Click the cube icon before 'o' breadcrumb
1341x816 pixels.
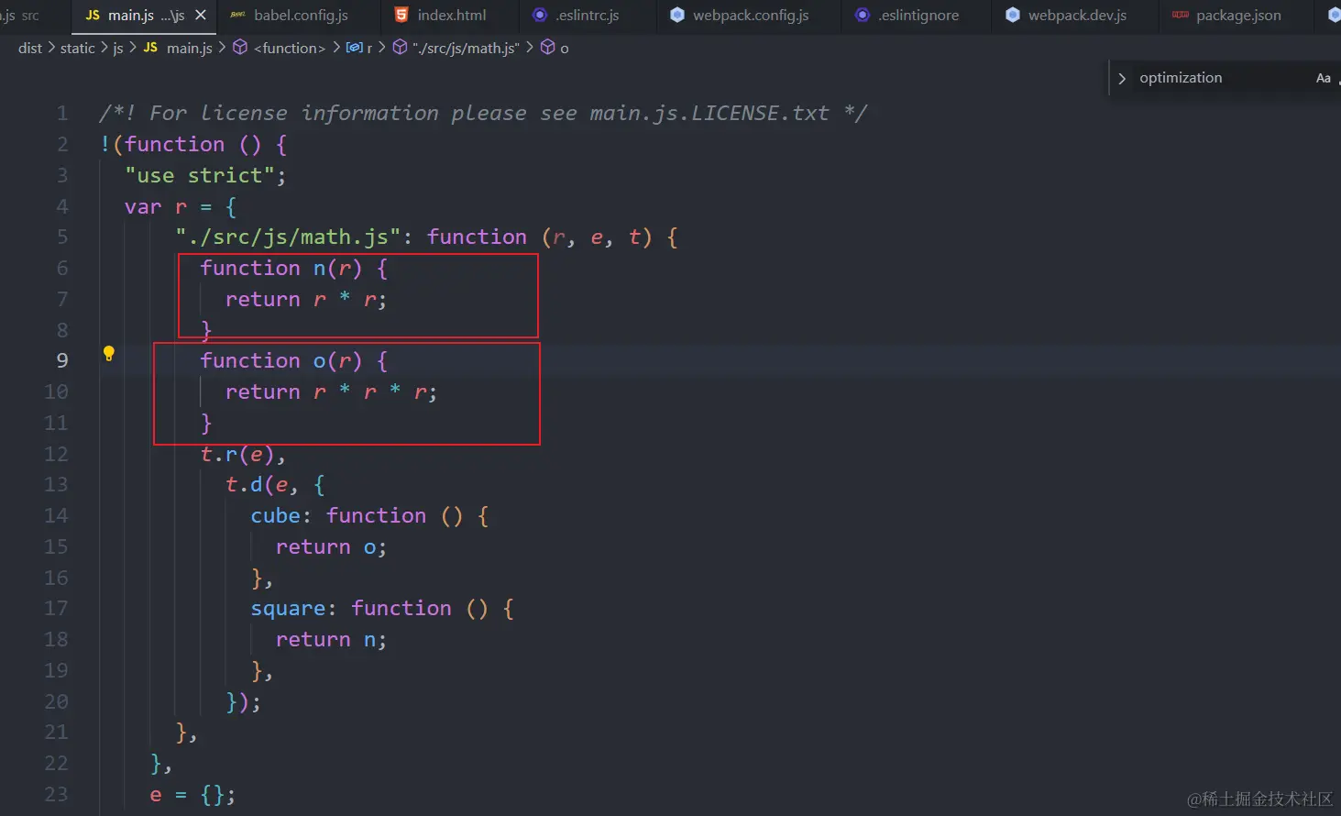click(547, 48)
